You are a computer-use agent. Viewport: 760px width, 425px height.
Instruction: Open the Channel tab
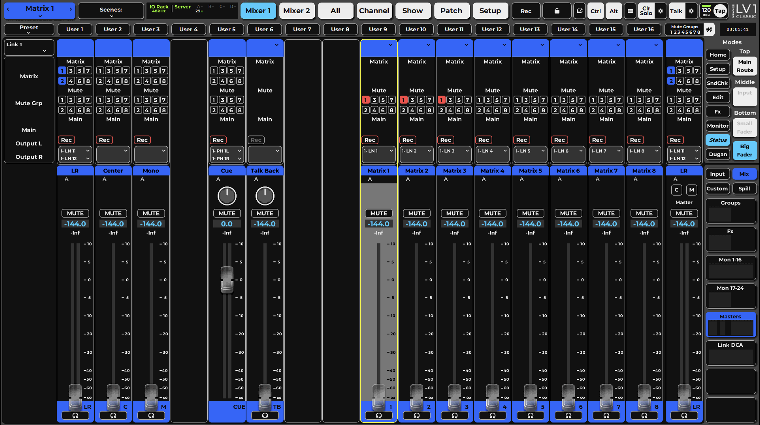[374, 11]
